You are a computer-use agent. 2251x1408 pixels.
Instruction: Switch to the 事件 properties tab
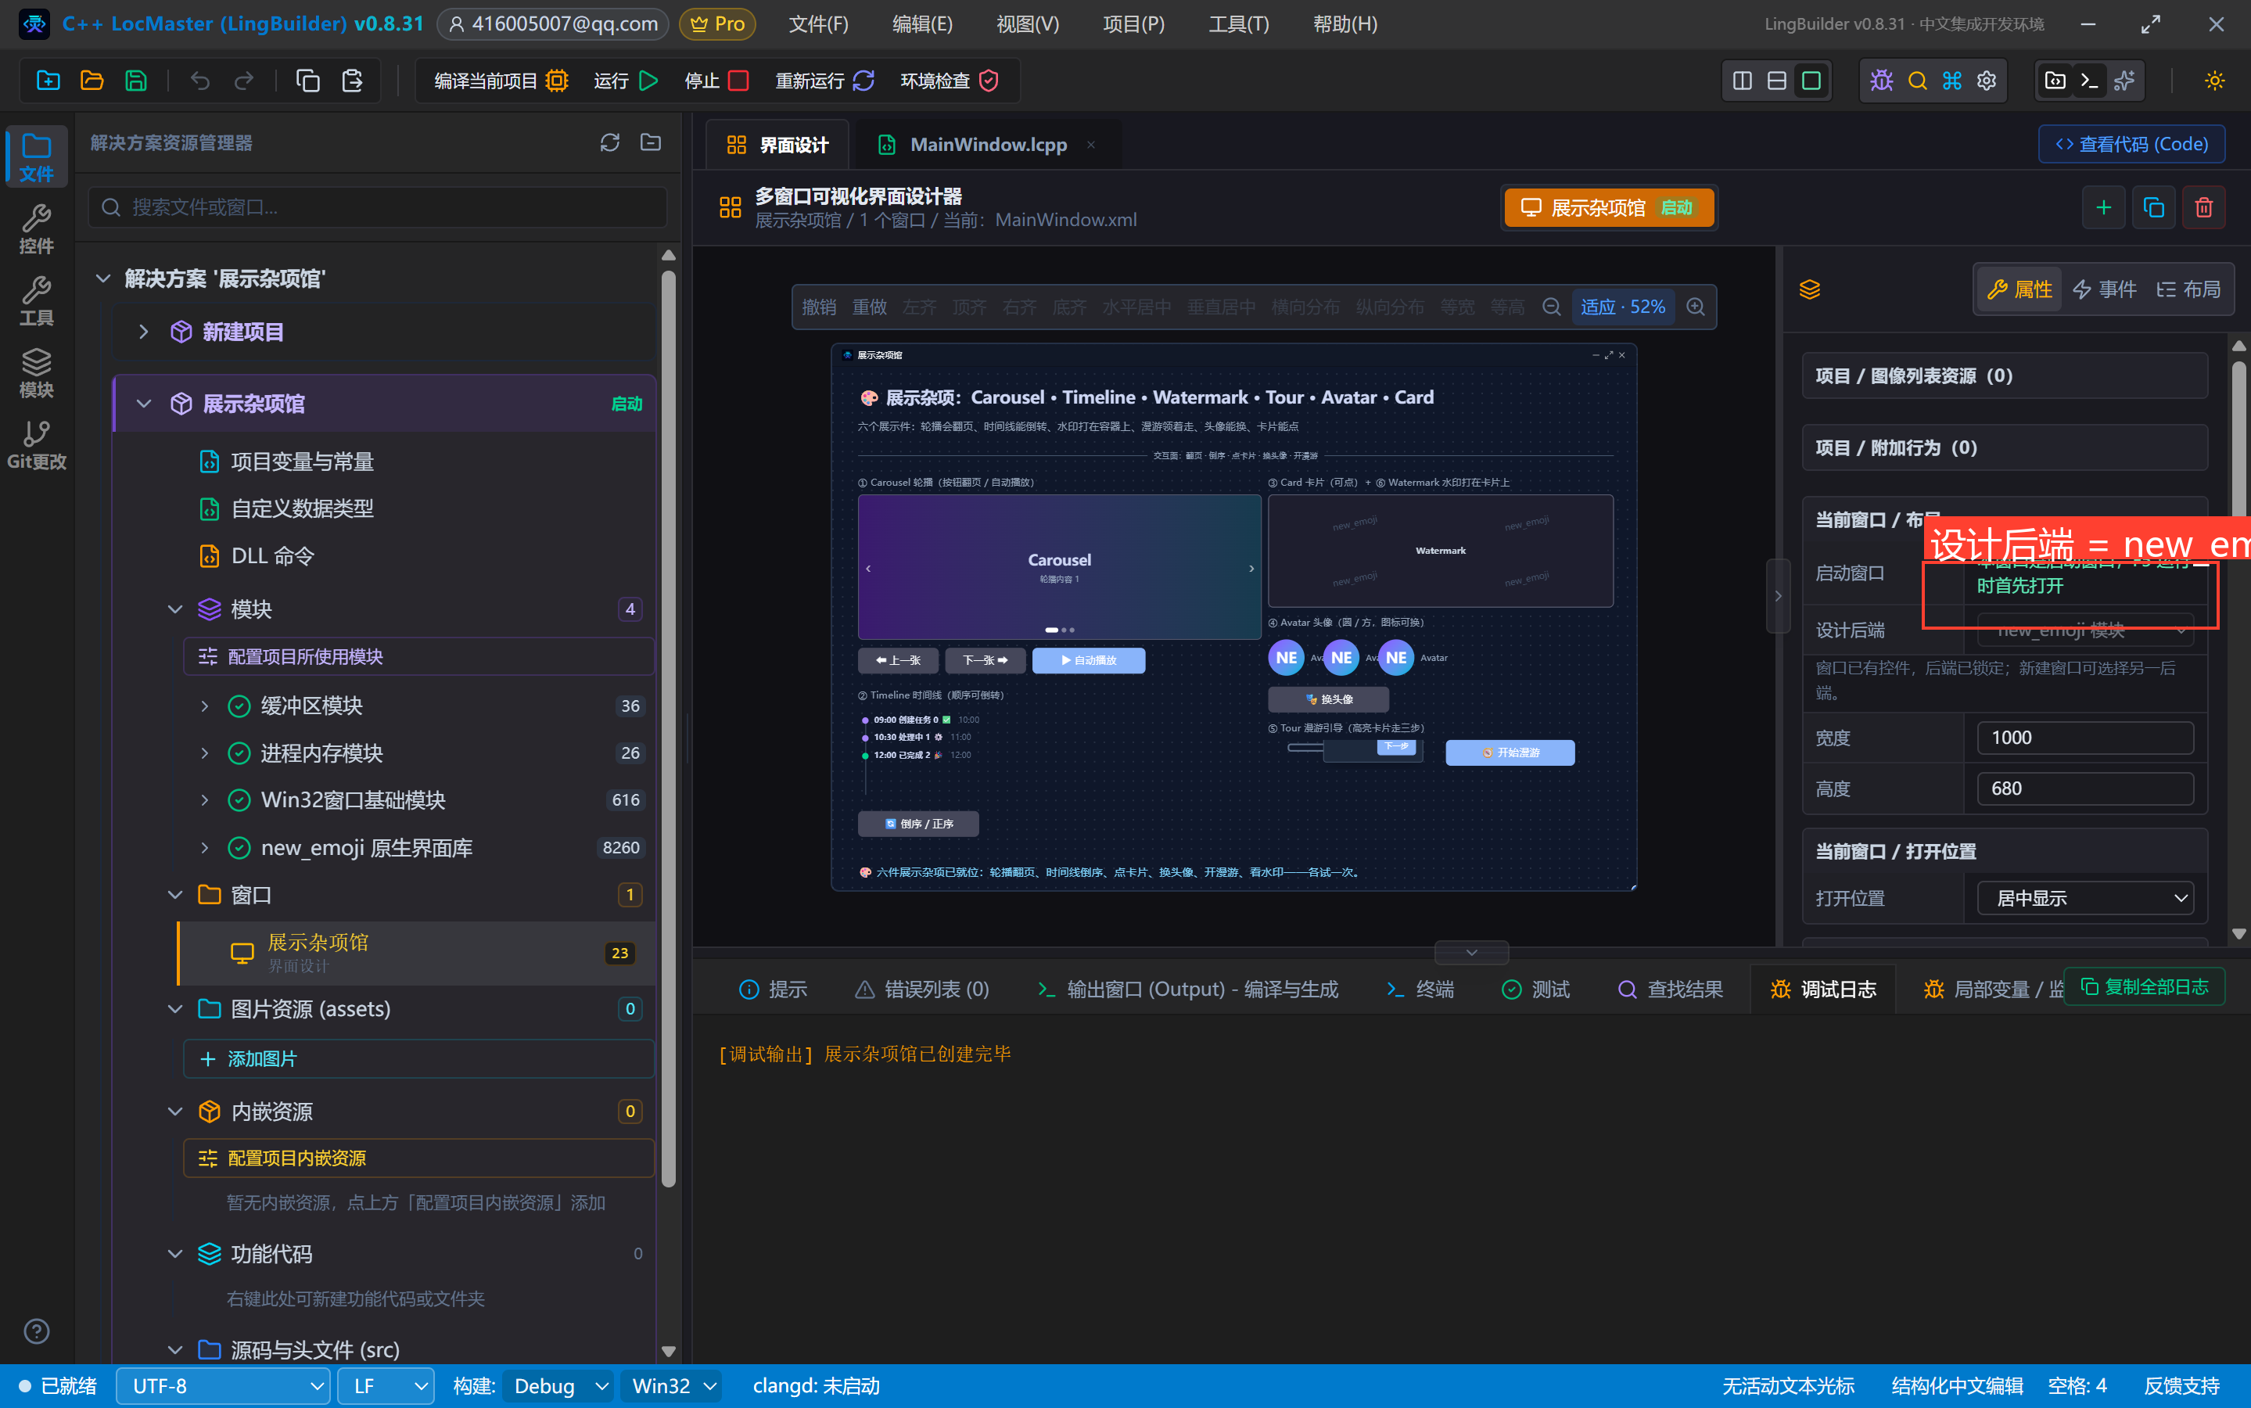pos(2104,289)
